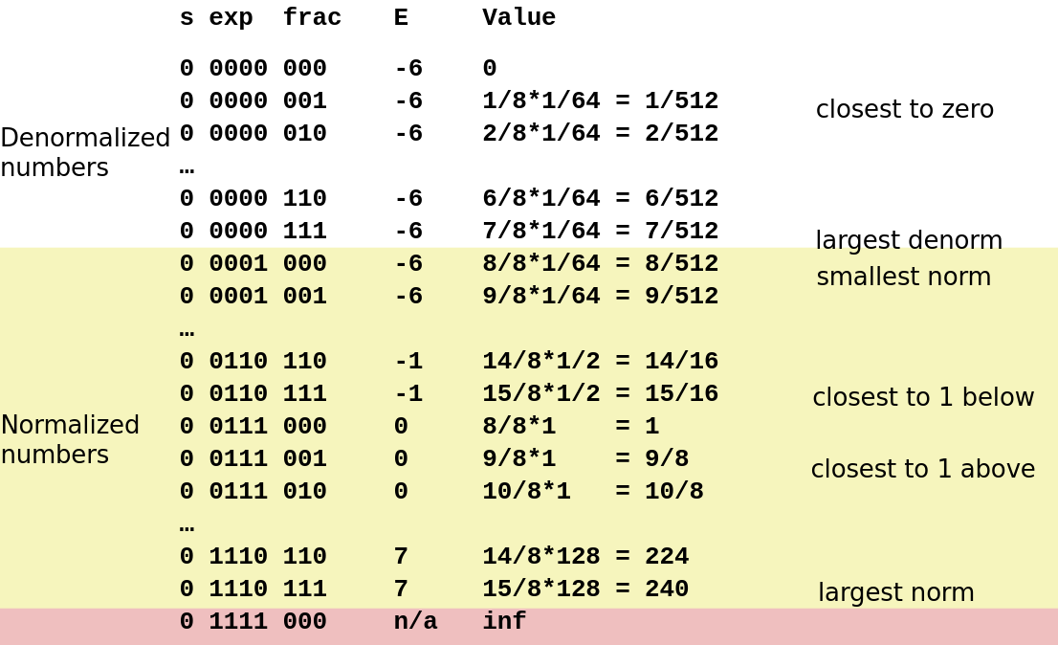This screenshot has width=1058, height=645.
Task: Click the "closest to zero" annotation
Action: 904,109
